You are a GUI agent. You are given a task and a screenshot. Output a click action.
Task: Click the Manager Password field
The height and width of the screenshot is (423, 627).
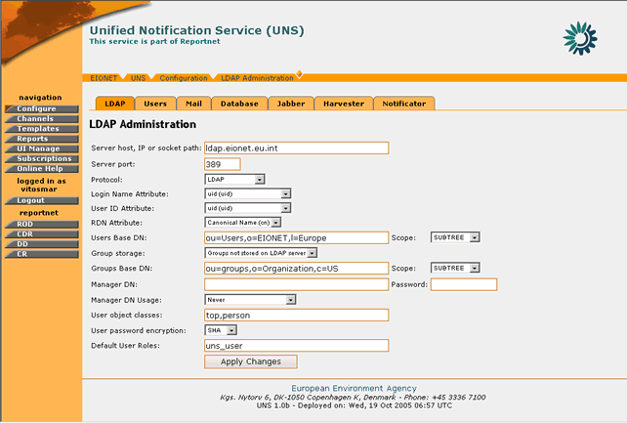point(464,284)
